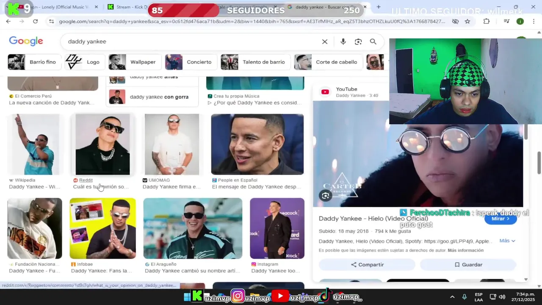Click the large Hielo video preview image
This screenshot has height=305, width=542.
418,155
